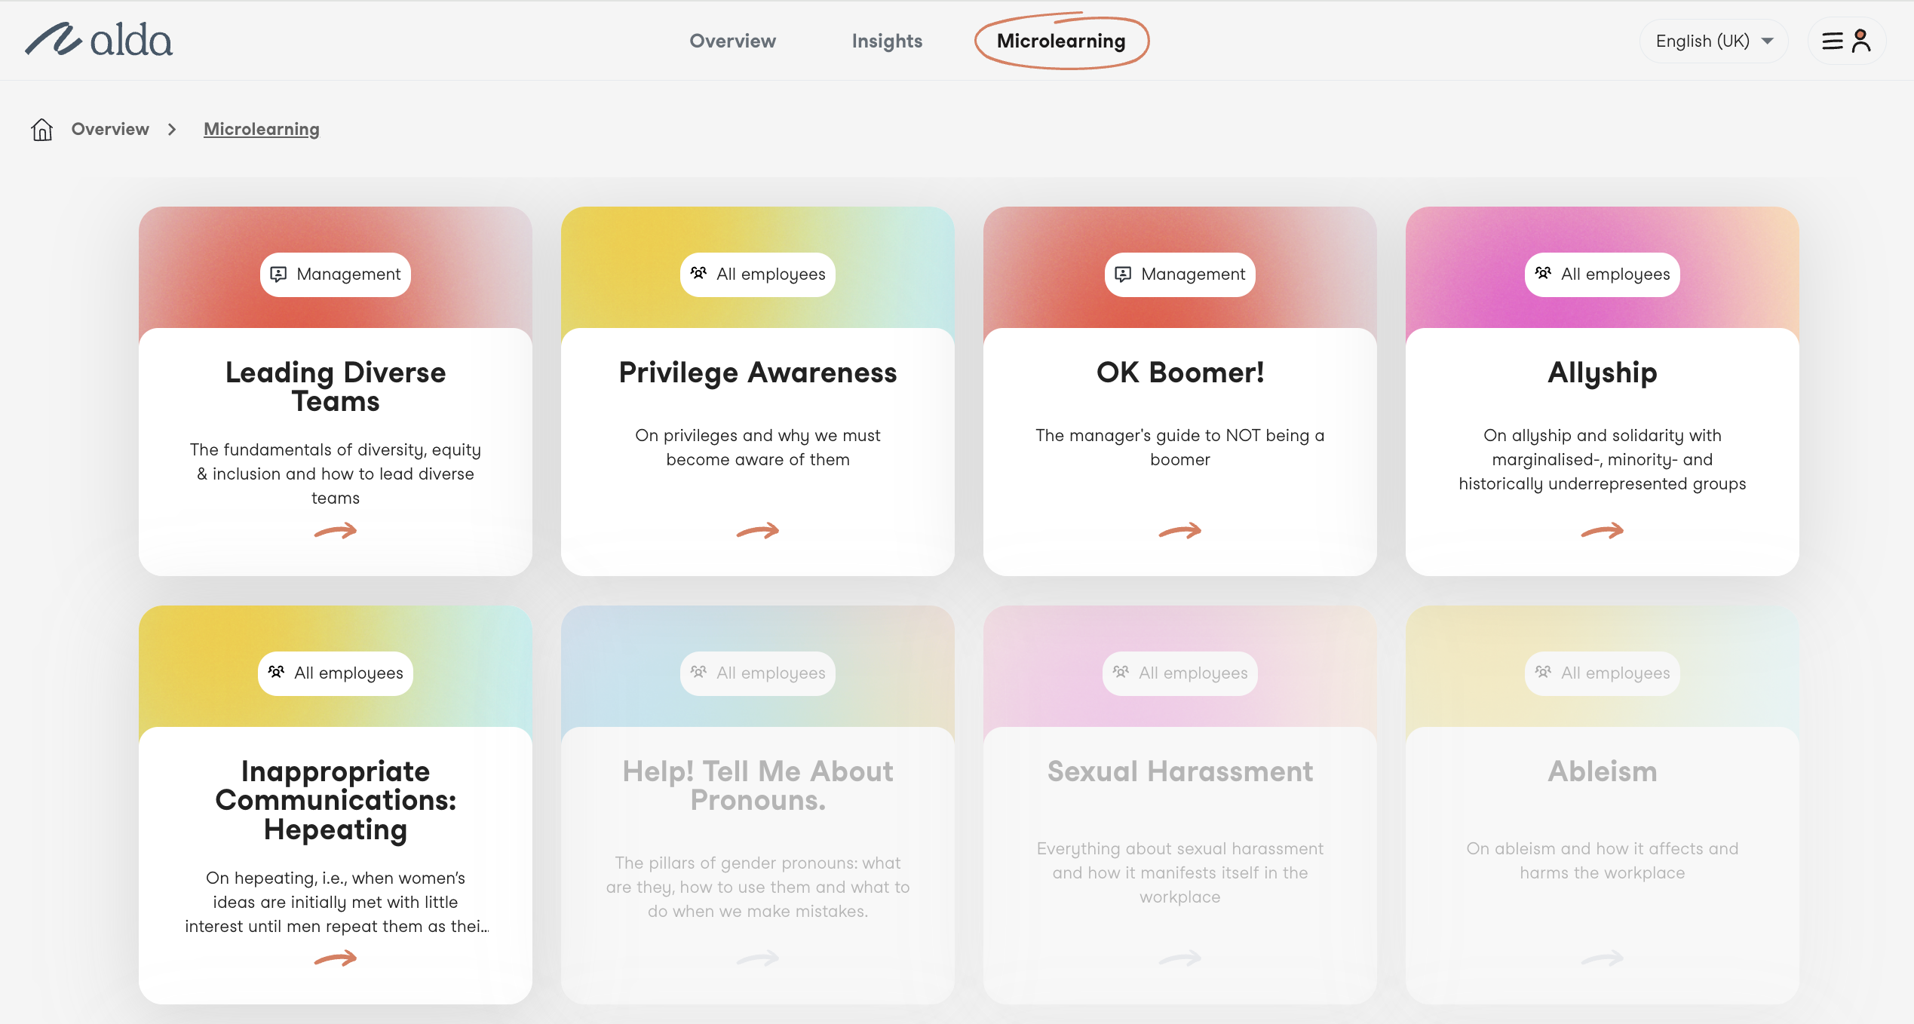
Task: Click the arrow on OK Boomer! card
Action: click(1179, 531)
